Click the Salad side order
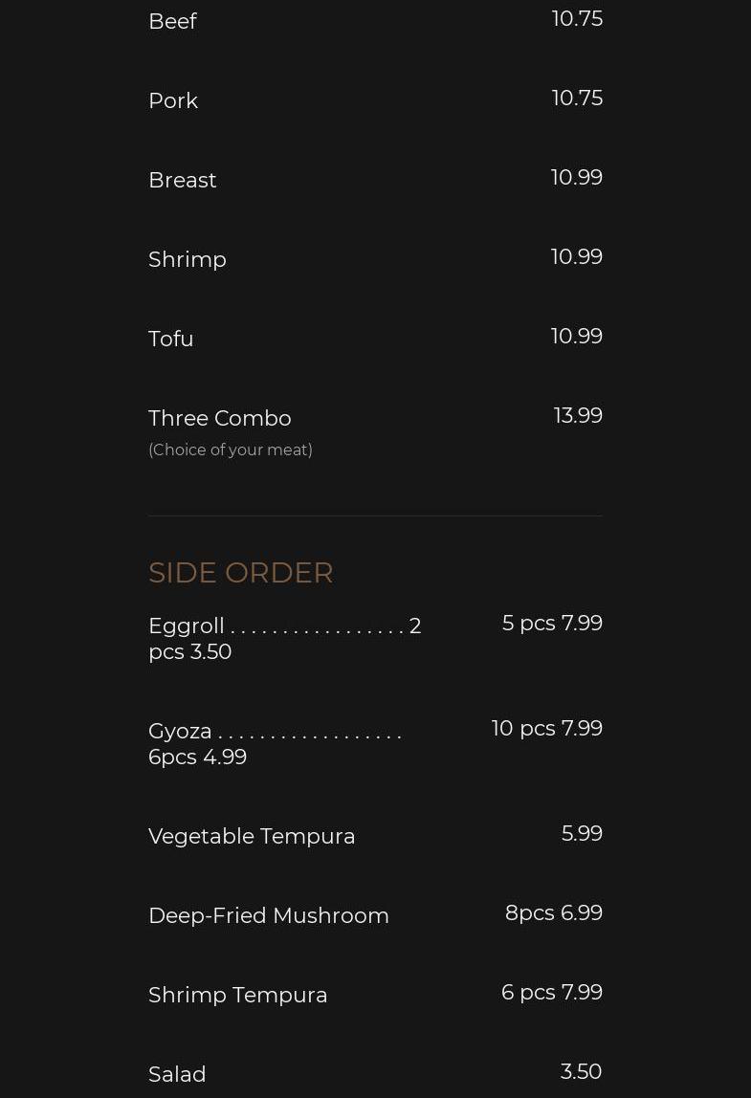The width and height of the screenshot is (751, 1098). 177,1074
